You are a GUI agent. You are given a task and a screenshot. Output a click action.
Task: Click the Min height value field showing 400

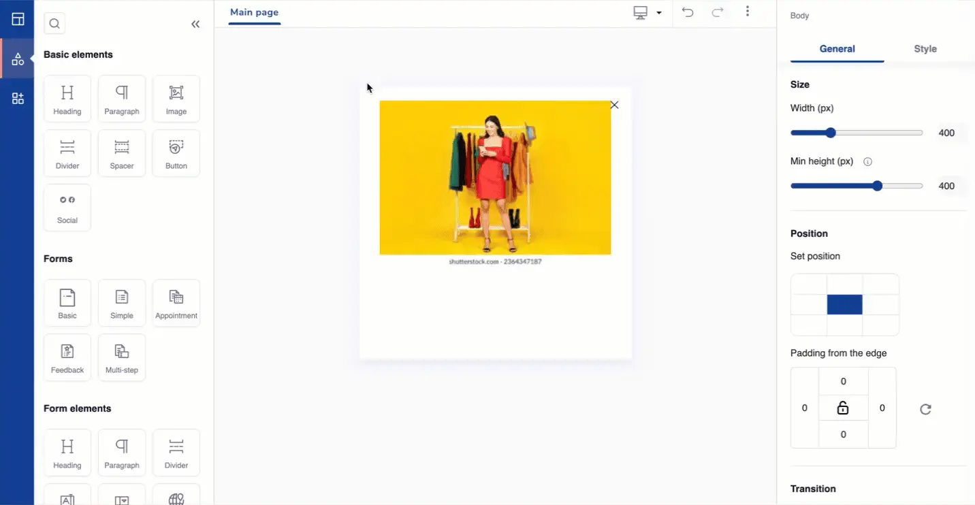point(946,186)
